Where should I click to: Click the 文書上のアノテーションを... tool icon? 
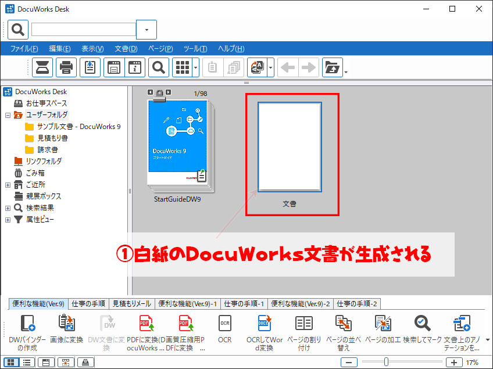(x=462, y=323)
